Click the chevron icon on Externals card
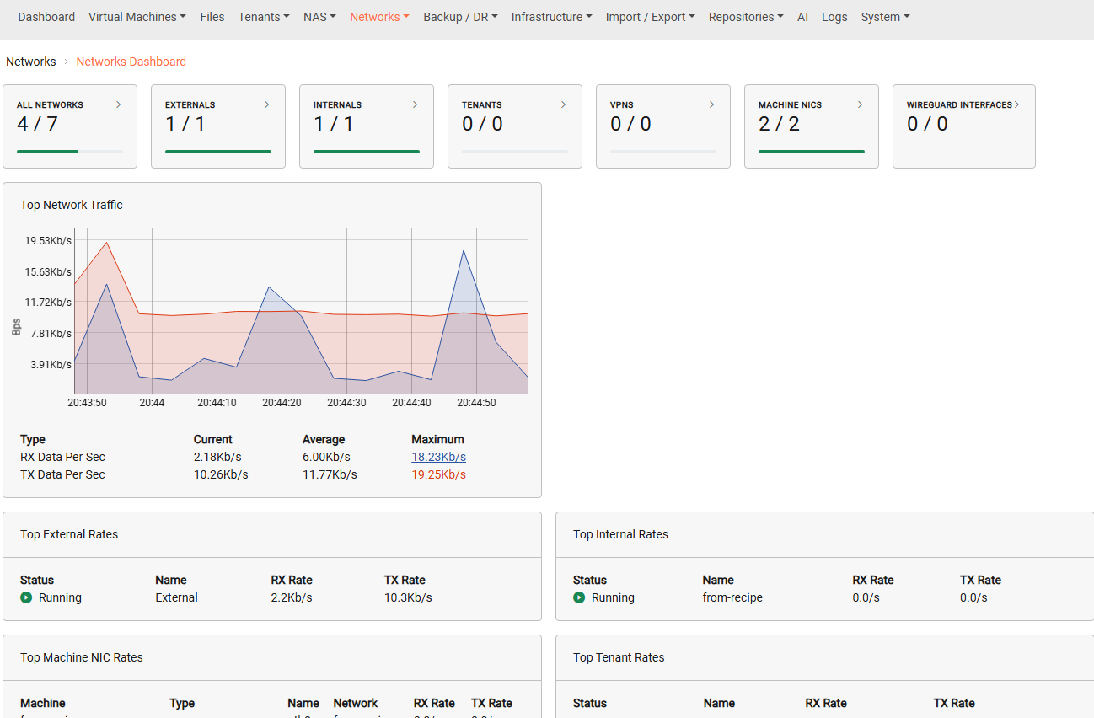Screen dimensions: 1094x718 coord(266,104)
